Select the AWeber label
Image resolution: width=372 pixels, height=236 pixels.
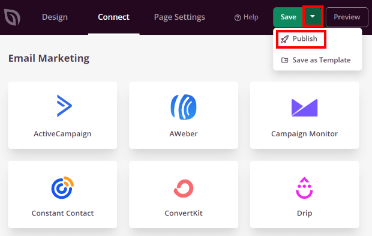click(x=184, y=134)
